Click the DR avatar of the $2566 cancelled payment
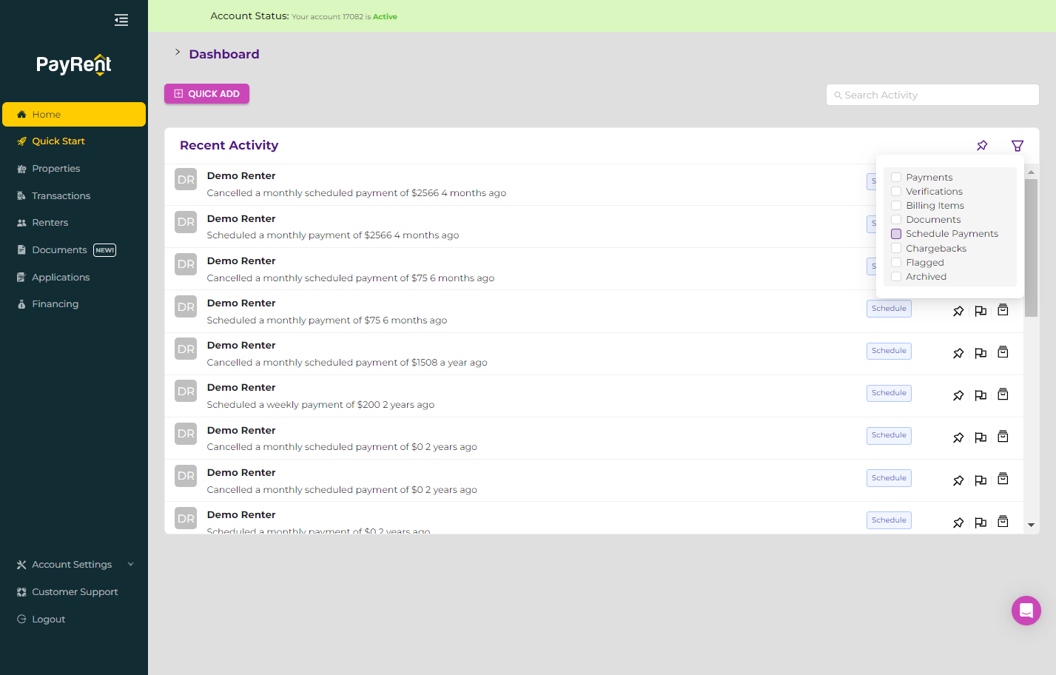 click(x=186, y=180)
